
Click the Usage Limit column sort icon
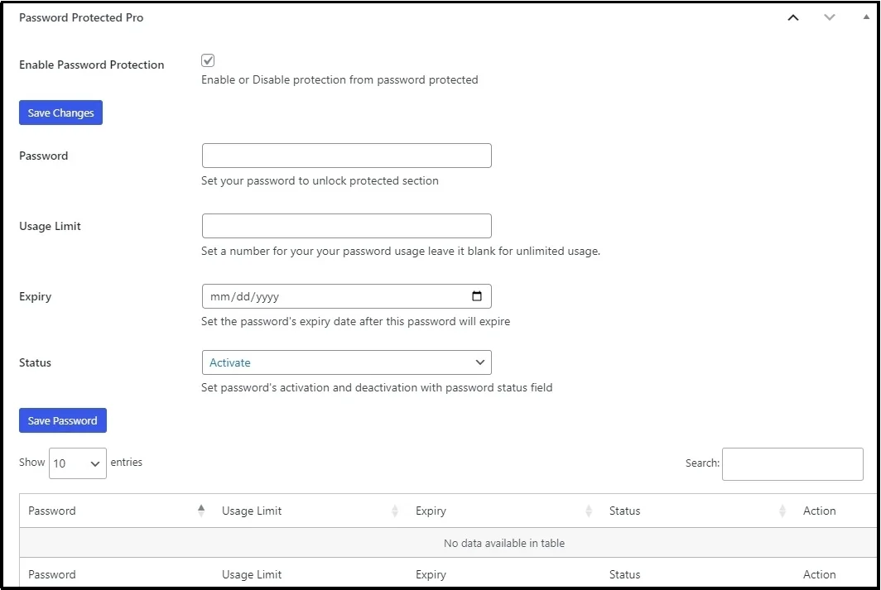[x=396, y=511]
